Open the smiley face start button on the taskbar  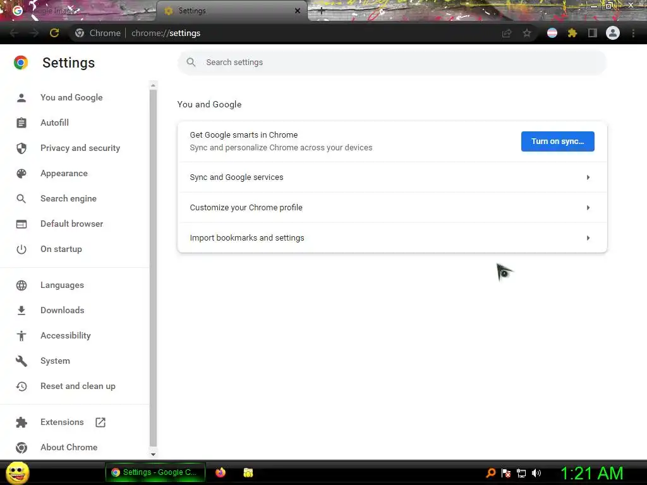pos(18,472)
